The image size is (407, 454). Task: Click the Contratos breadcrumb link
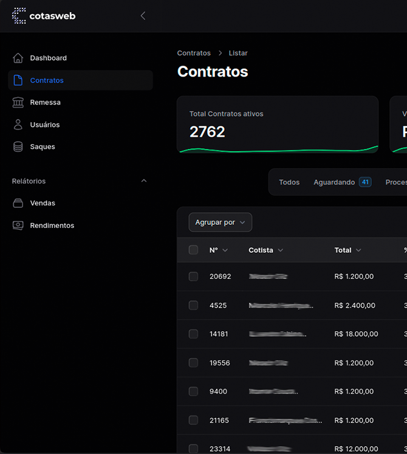(x=194, y=53)
